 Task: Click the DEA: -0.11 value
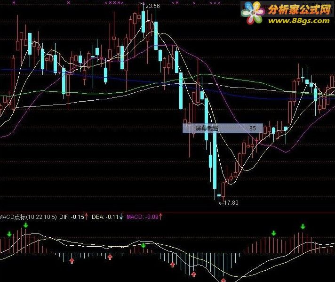[x=105, y=217]
